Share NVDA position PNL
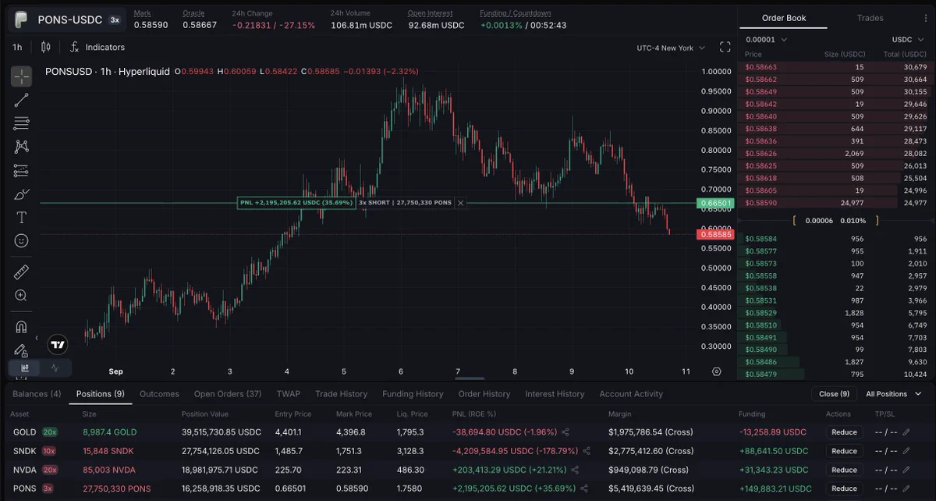Viewport: 936px width, 501px height. coord(575,470)
